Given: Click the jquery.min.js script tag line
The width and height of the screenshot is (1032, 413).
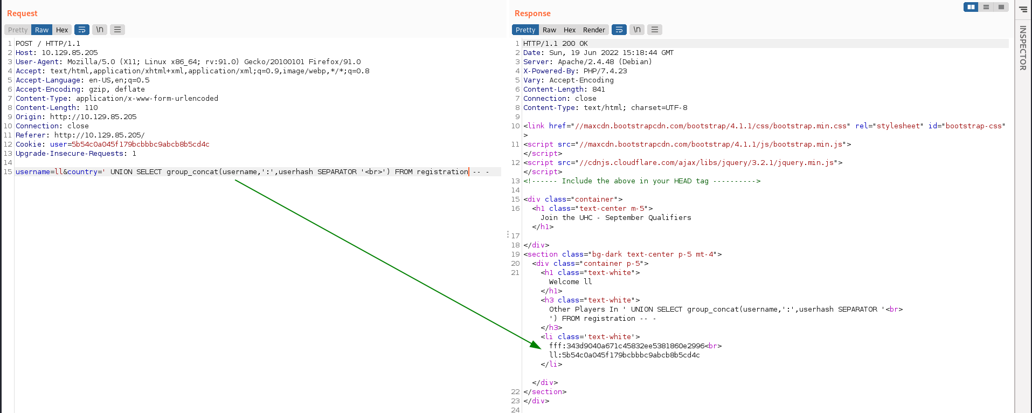Looking at the screenshot, I should [683, 163].
